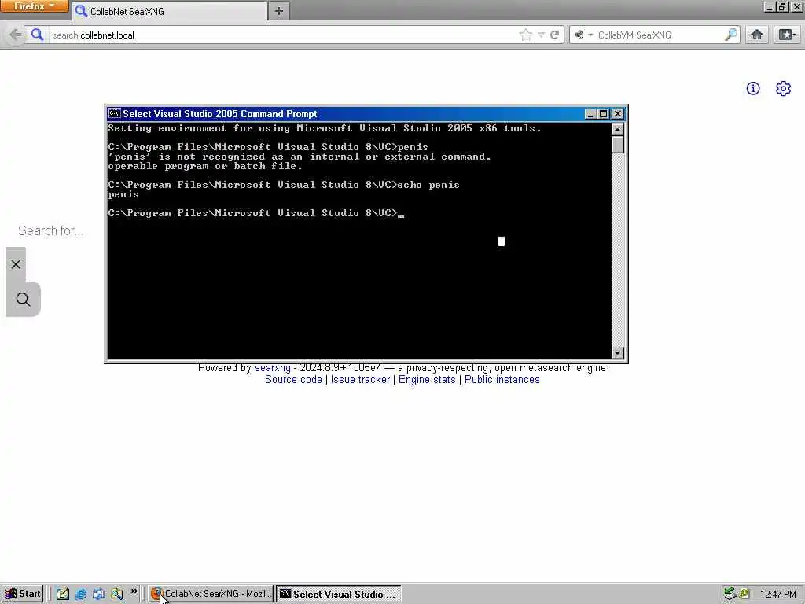
Task: Switch to Select Visual Studio taskbar button
Action: pos(339,594)
